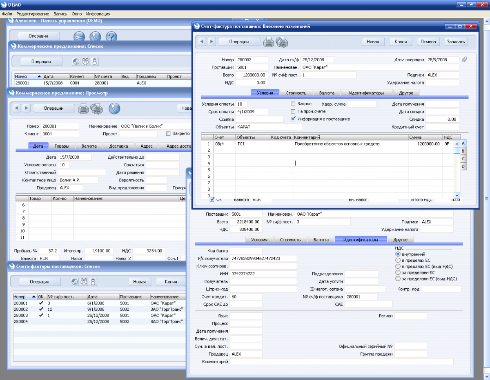Sort Коммерческие предложения list by Номер column
The image size is (490, 380).
28,76
